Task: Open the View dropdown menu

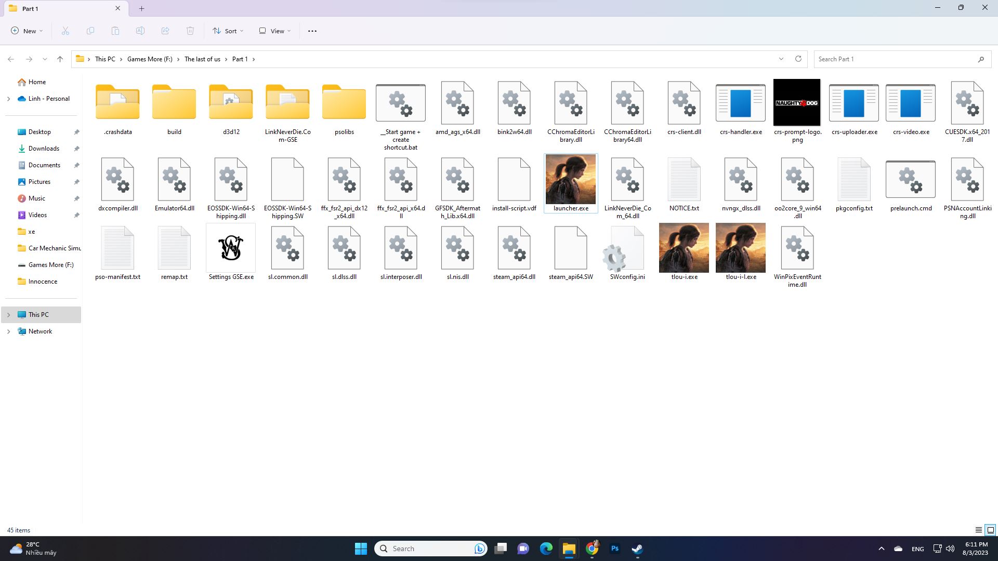Action: pos(275,31)
